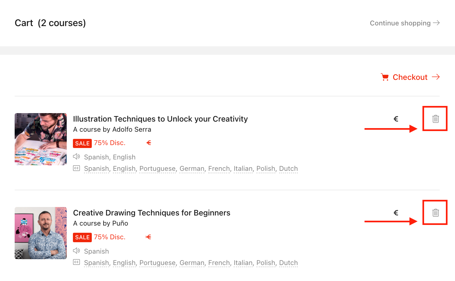Click subtitle languages list under Creative Drawing course
The image size is (455, 281).
[x=191, y=263]
